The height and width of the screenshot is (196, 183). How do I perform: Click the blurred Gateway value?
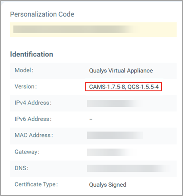[x=112, y=152]
